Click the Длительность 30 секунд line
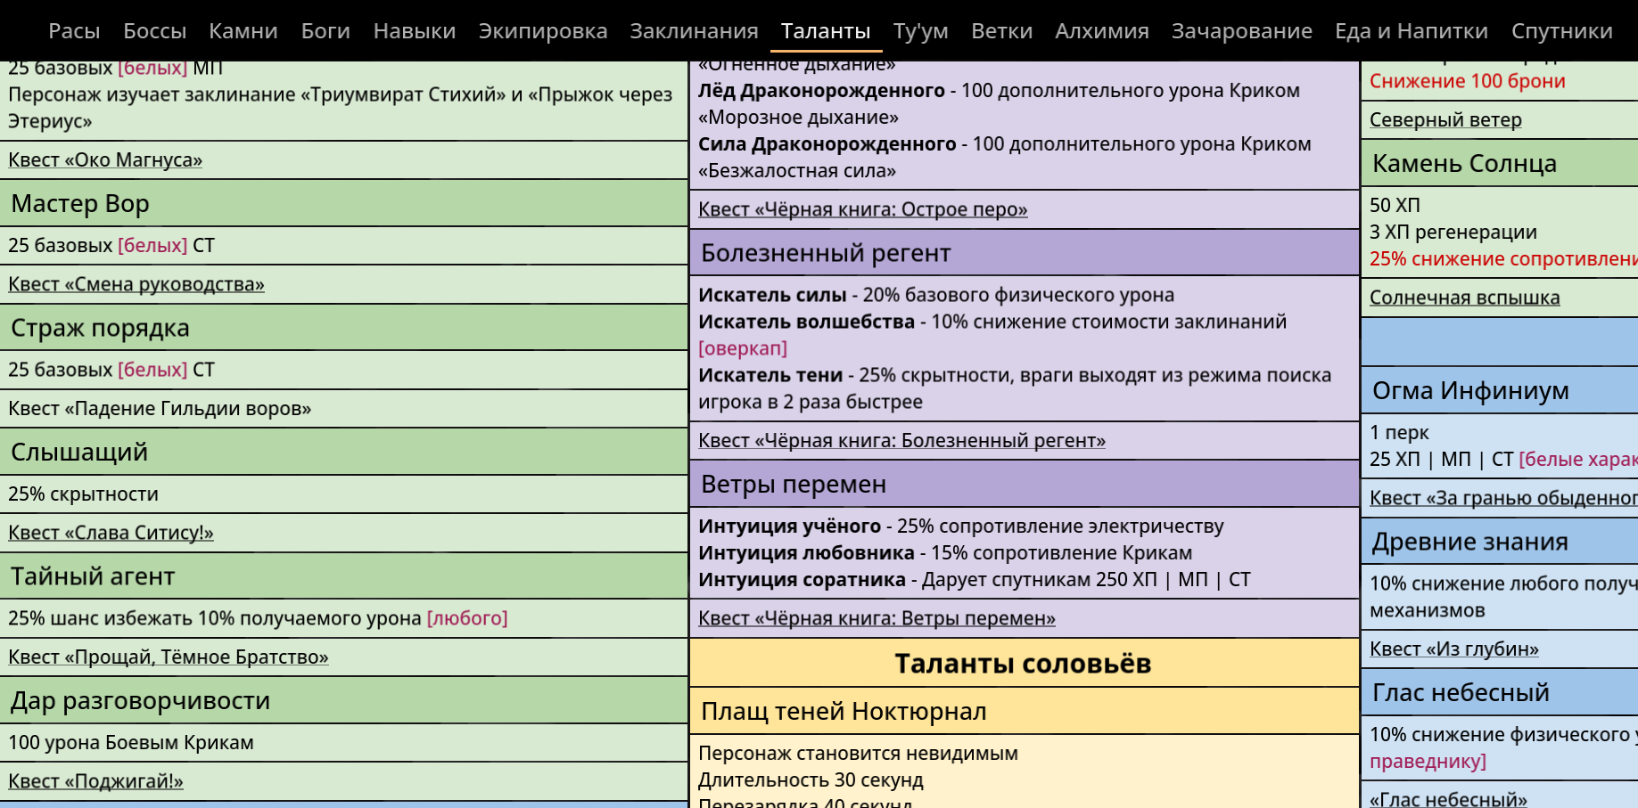Image resolution: width=1638 pixels, height=808 pixels. (811, 780)
